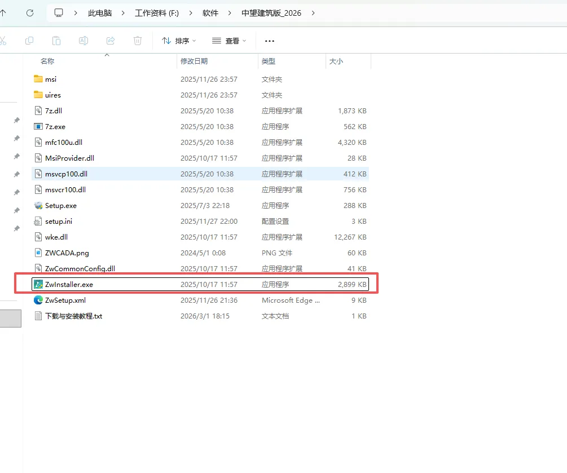This screenshot has height=473, width=567.
Task: Click the 2025/11/26 21:36 date cell
Action: click(209, 300)
